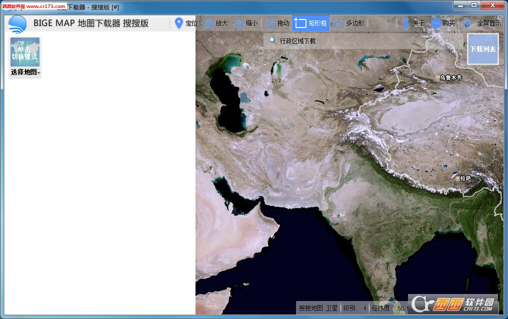
Task: Click the 定位 locate pin icon
Action: click(179, 23)
